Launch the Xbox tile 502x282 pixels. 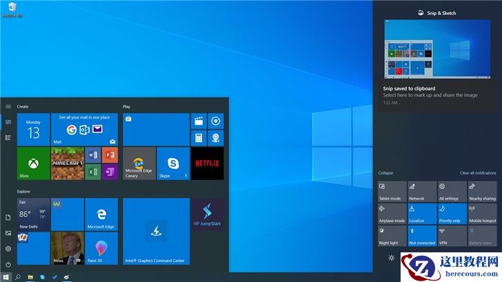pos(33,163)
